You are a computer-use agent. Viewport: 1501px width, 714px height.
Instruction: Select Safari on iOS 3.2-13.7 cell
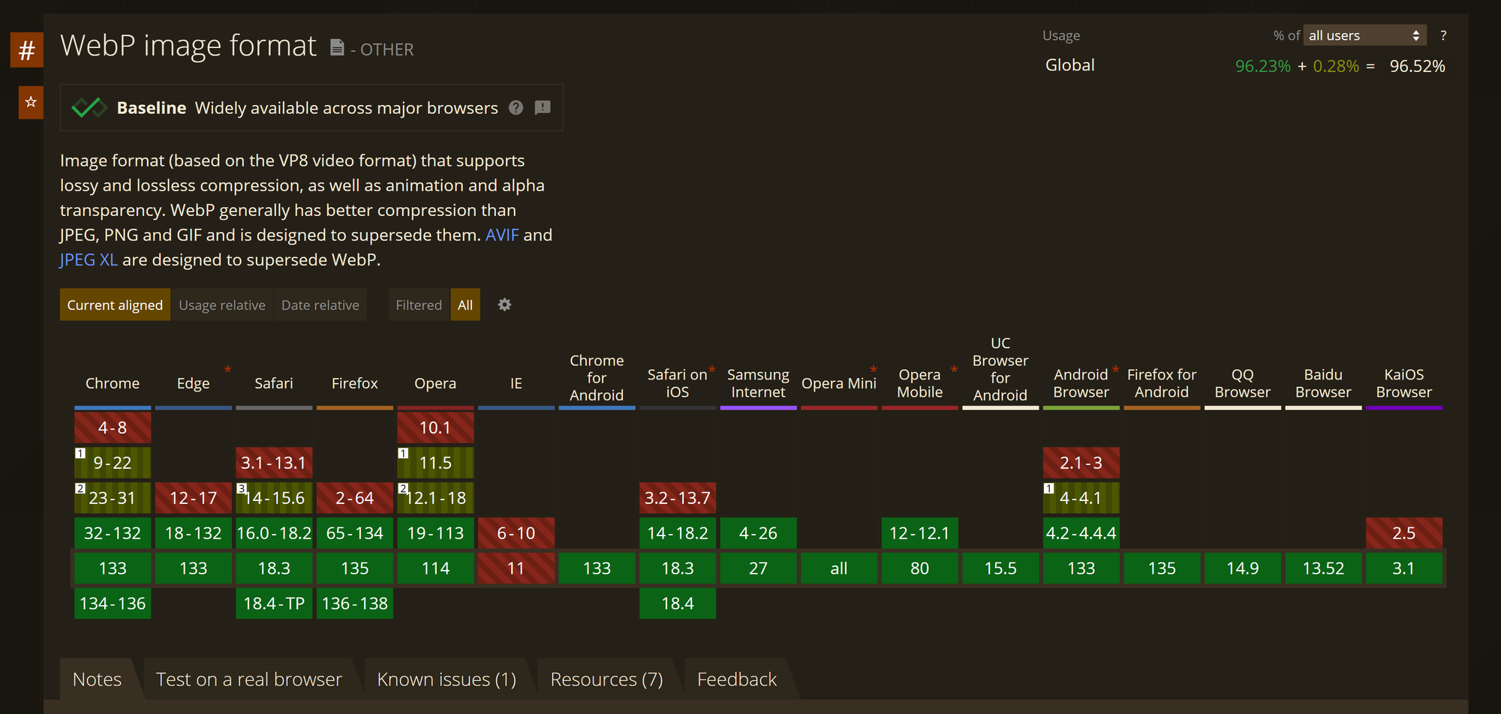tap(678, 498)
